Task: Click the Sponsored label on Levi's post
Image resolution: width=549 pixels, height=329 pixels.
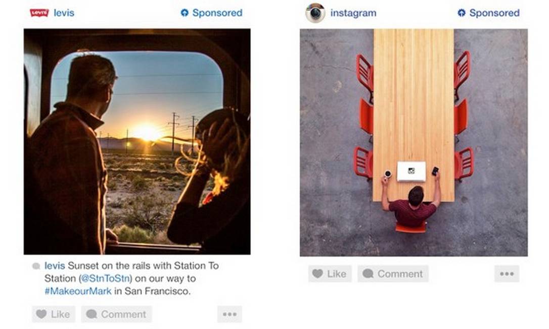Action: click(216, 13)
